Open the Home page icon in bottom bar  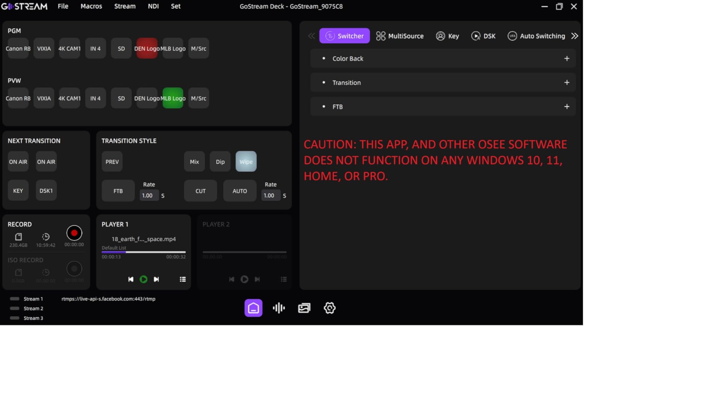click(253, 308)
